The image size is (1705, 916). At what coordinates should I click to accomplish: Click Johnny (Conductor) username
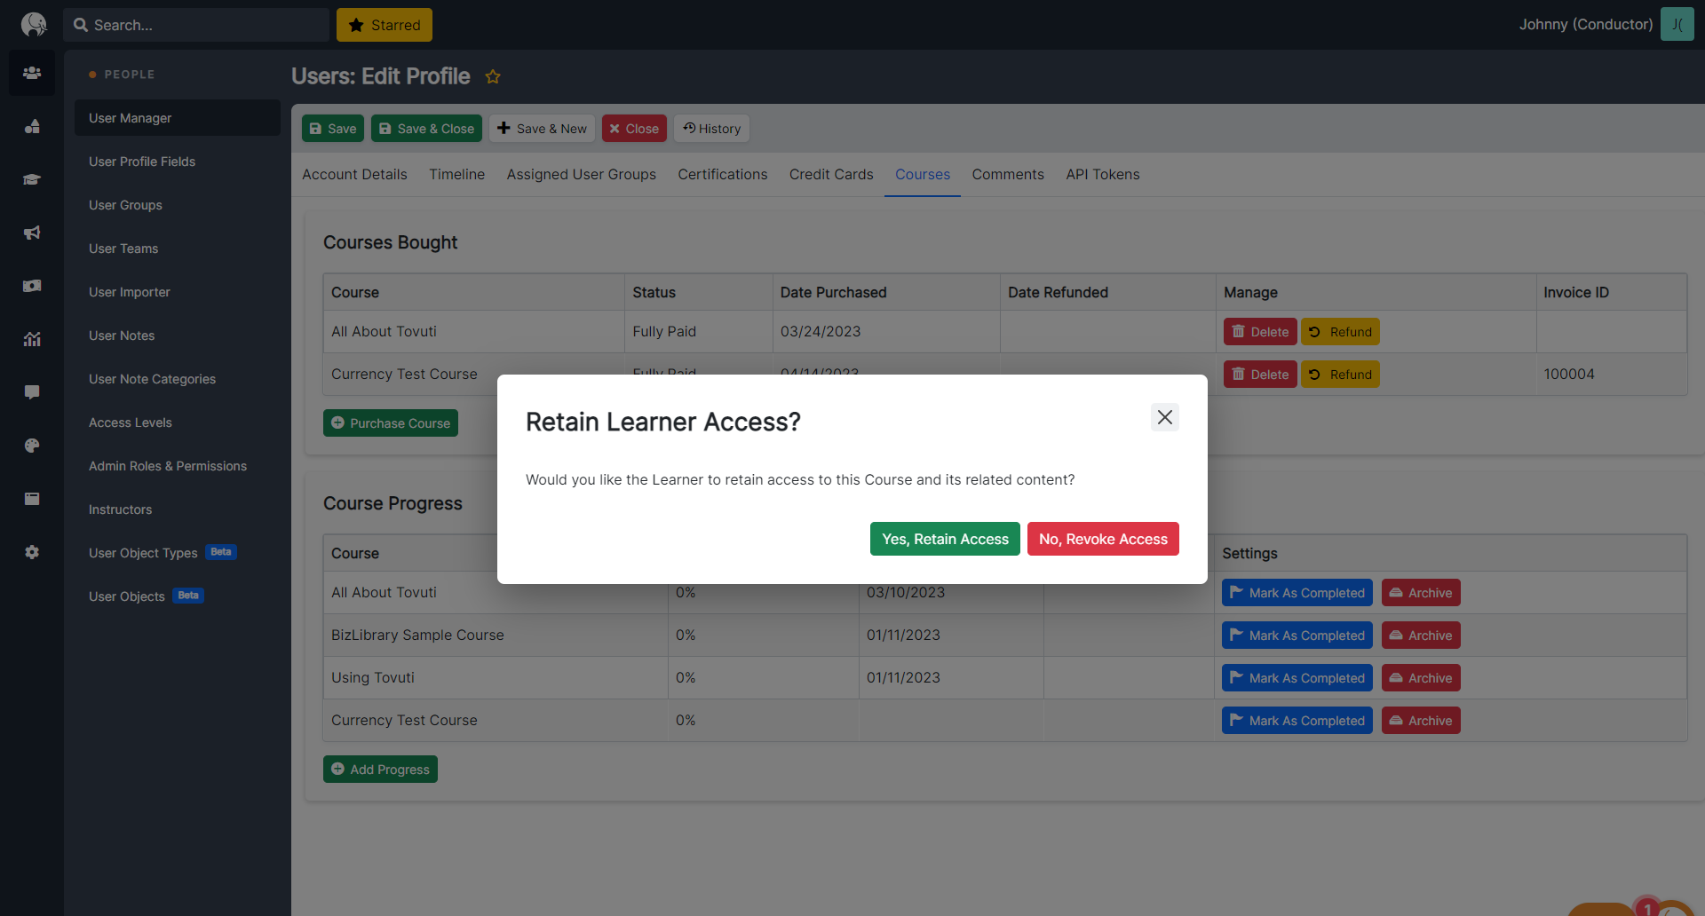coord(1586,24)
